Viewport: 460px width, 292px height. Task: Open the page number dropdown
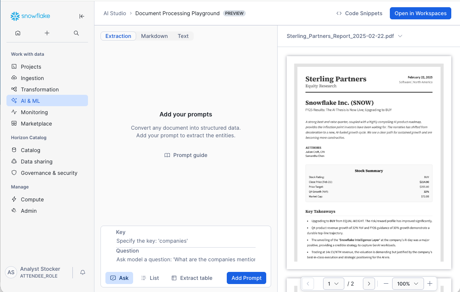333,284
